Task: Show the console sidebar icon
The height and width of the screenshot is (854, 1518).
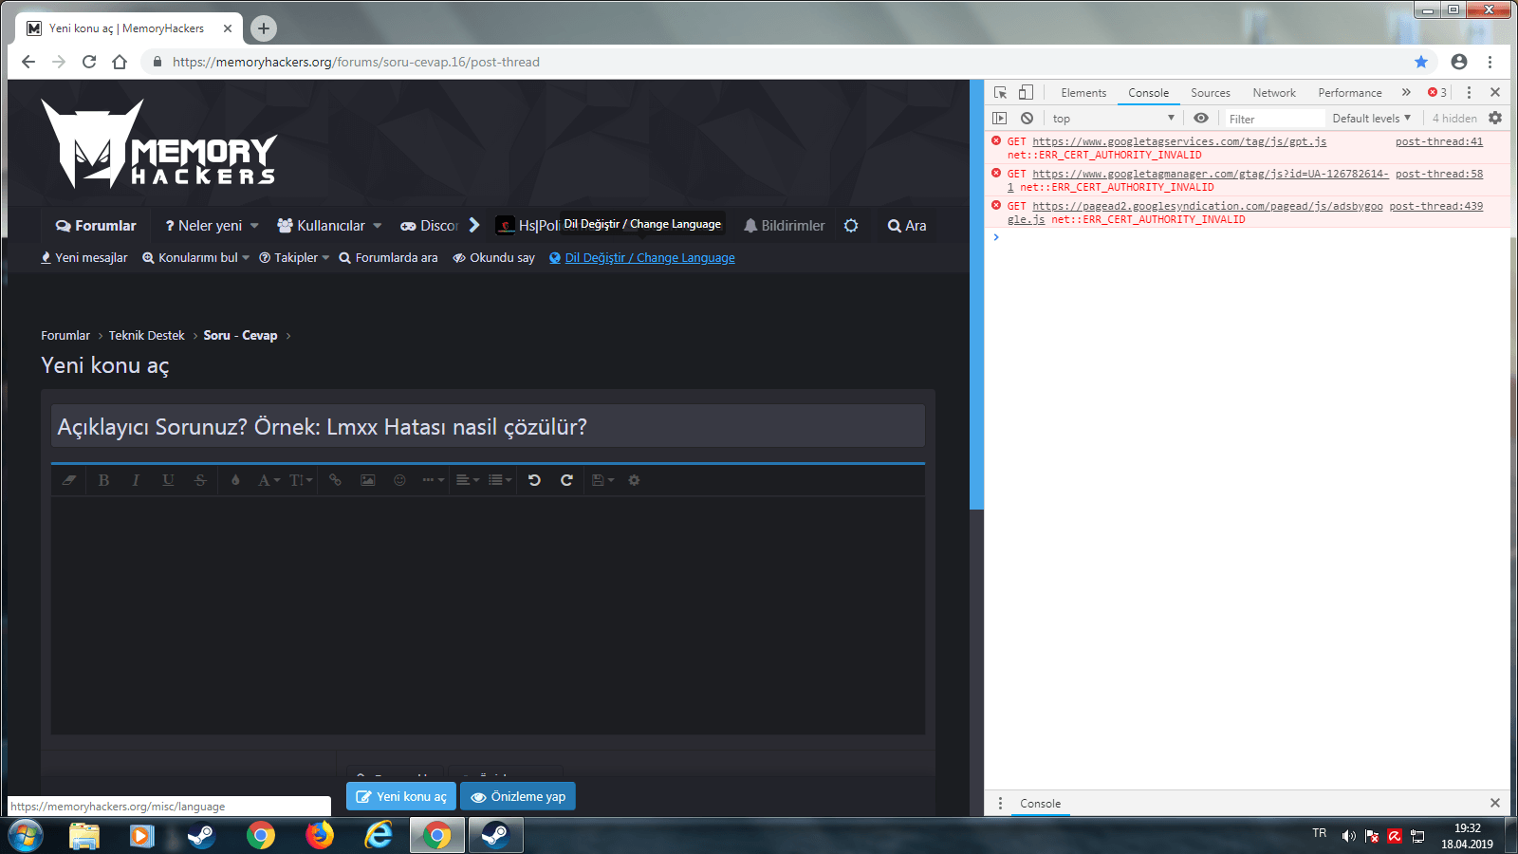Action: [x=1000, y=119]
